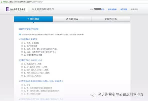Click the browser address bar URL
The width and height of the screenshot is (148, 101).
[23, 2]
